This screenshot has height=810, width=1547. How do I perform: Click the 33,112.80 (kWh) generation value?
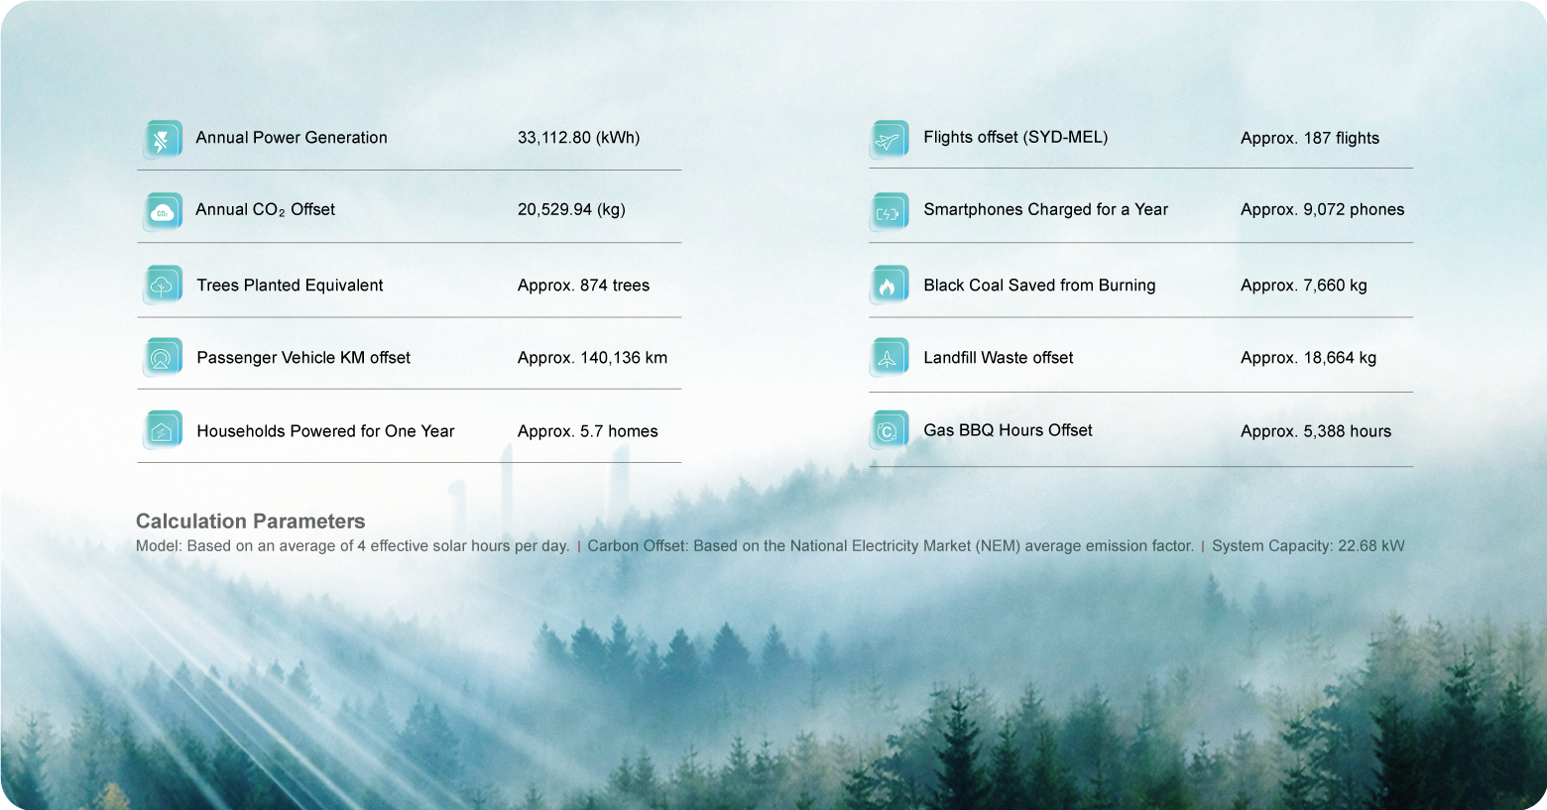578,138
